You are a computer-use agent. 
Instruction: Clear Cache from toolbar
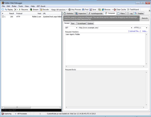tap(120, 9)
